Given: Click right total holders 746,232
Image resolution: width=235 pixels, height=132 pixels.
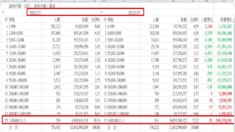Looking at the screenshot, I should (154, 128).
